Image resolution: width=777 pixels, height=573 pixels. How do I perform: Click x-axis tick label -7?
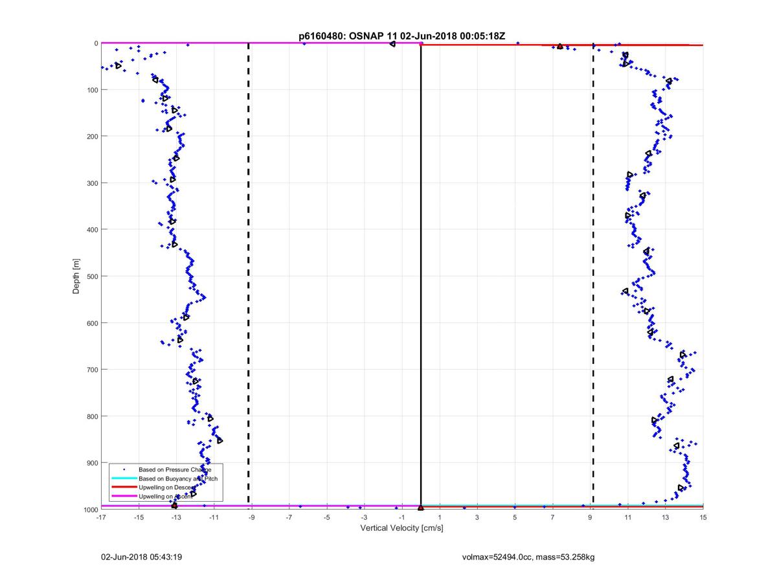[289, 517]
